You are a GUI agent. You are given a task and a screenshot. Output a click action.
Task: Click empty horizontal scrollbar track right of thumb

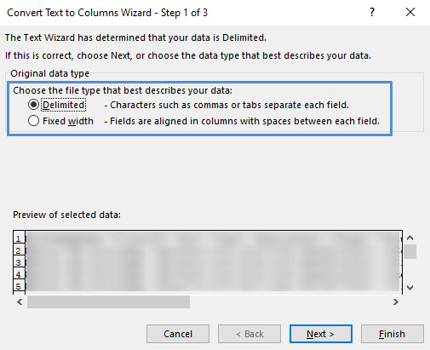click(x=290, y=301)
